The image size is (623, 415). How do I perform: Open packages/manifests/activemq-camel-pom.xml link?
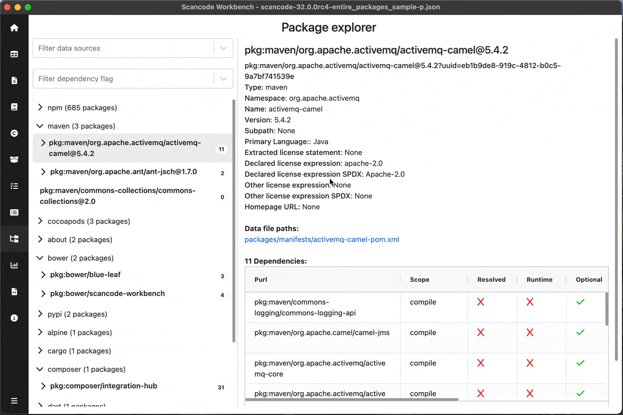322,240
